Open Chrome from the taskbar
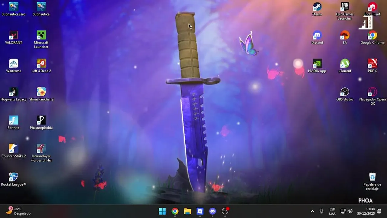Image resolution: width=387 pixels, height=218 pixels. click(175, 211)
